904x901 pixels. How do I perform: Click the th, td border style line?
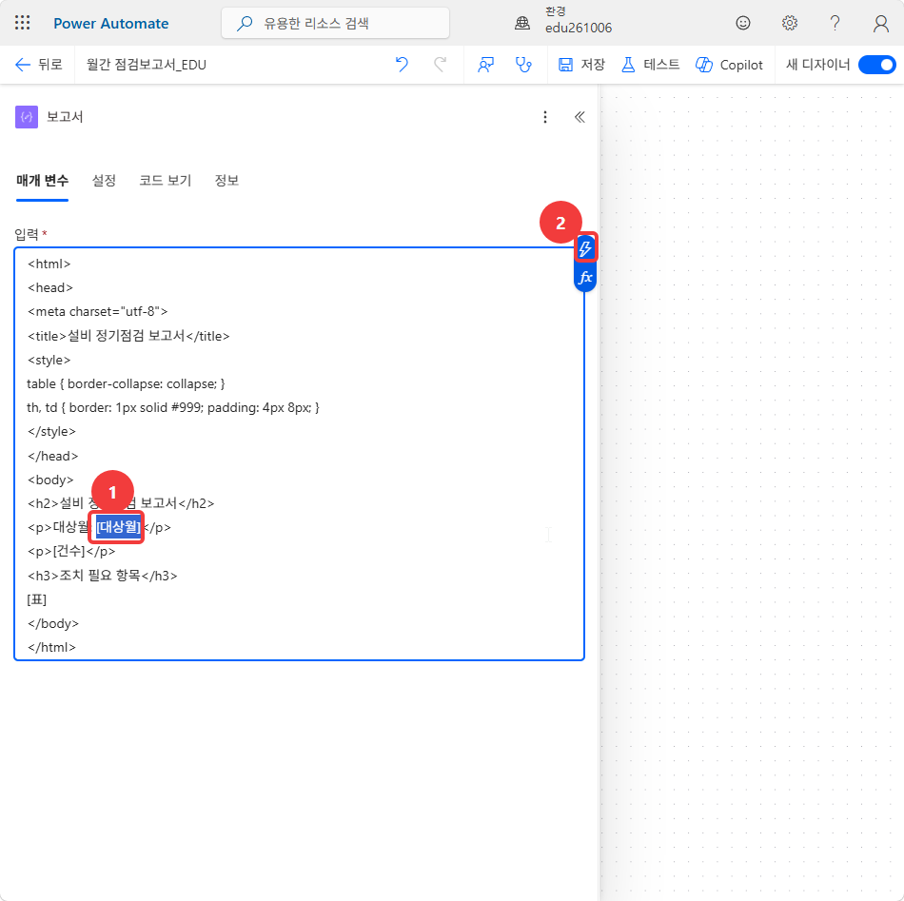tap(173, 407)
